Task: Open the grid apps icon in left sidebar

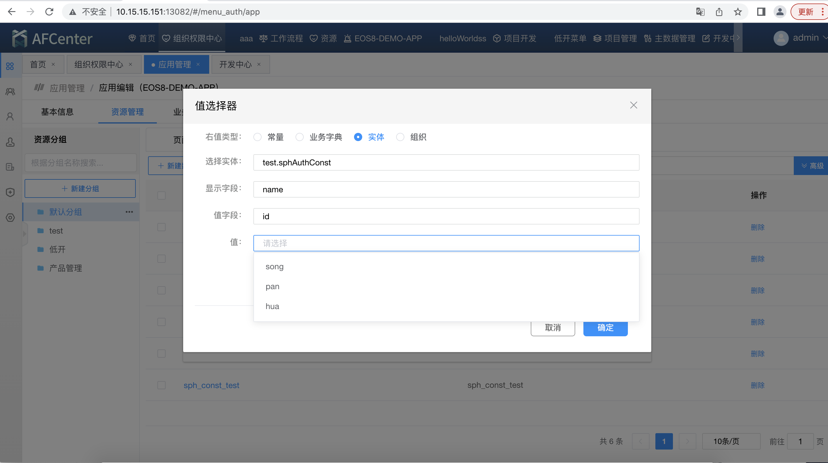Action: (x=10, y=66)
